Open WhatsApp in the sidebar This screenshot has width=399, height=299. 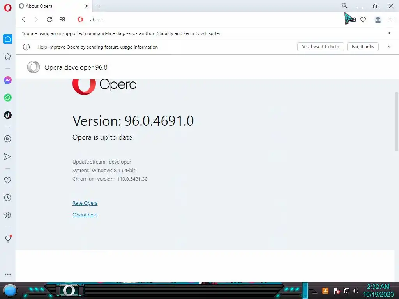(x=8, y=98)
